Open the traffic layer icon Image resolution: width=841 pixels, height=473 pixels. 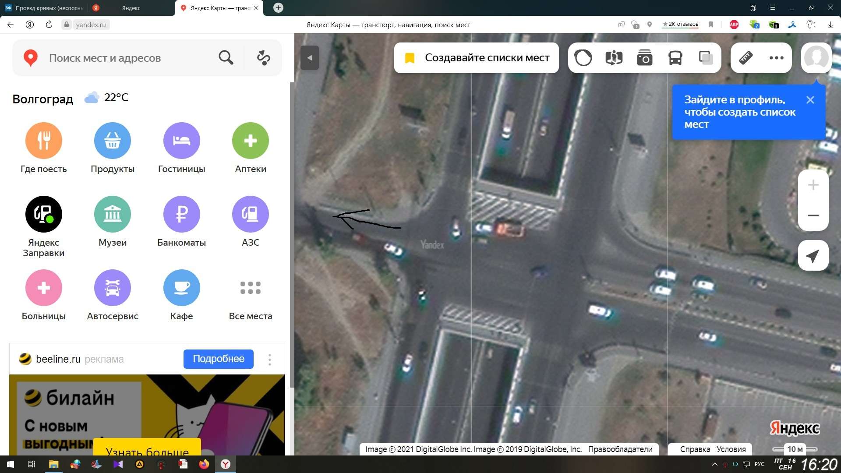click(583, 58)
